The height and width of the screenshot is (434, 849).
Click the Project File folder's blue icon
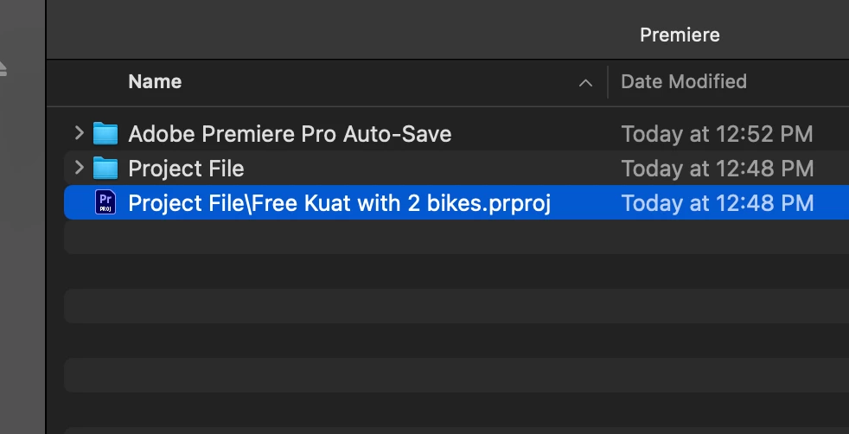pos(105,169)
